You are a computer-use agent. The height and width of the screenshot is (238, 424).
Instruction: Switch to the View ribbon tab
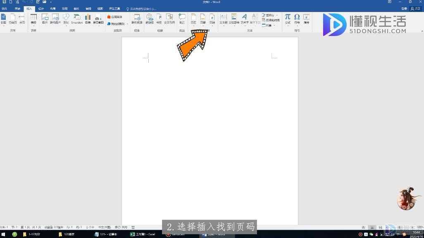coord(100,9)
